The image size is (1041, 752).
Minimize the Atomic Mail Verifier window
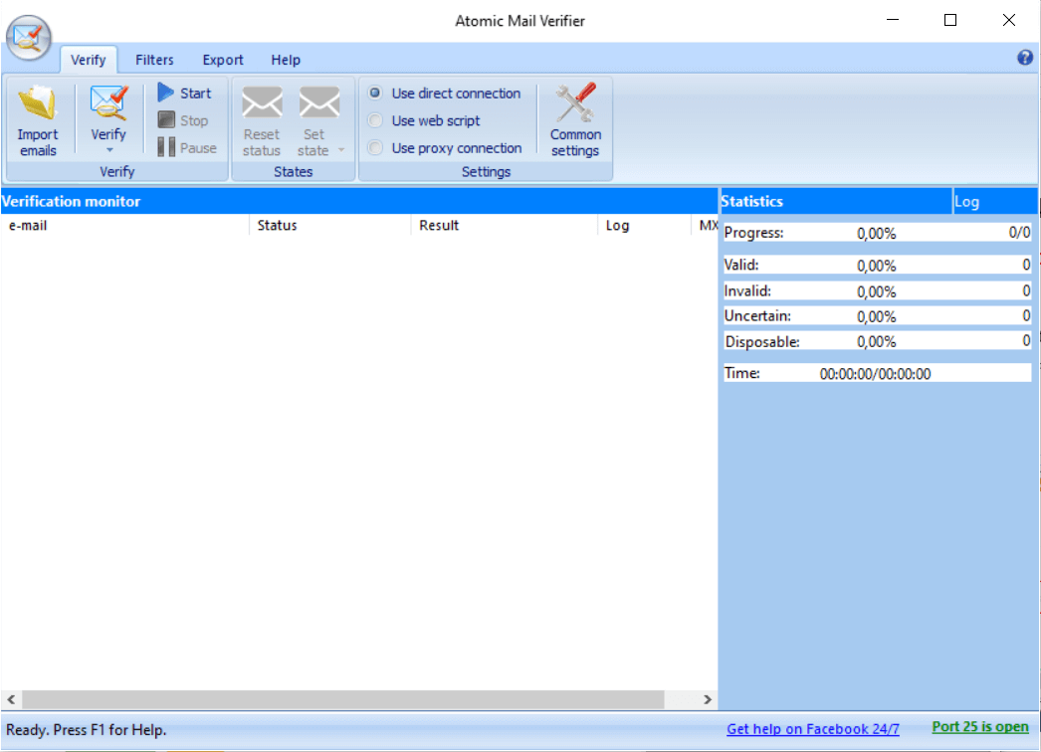pyautogui.click(x=893, y=20)
